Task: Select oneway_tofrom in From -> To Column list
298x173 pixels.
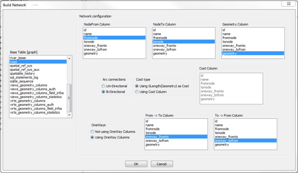Action: (176, 141)
